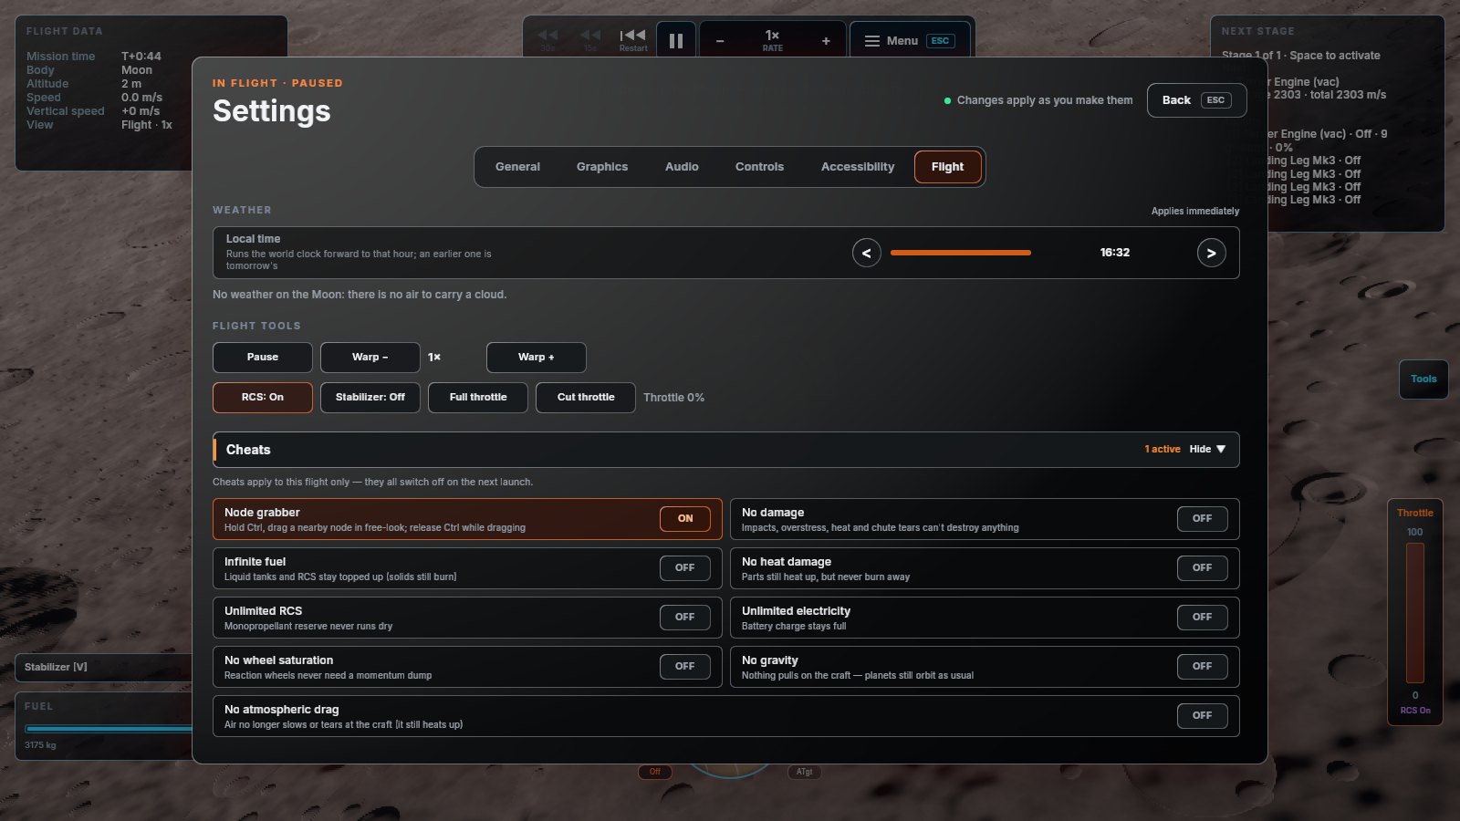Screen dimensions: 1460x821
Task: Switch to the Graphics tab
Action: pyautogui.click(x=602, y=167)
